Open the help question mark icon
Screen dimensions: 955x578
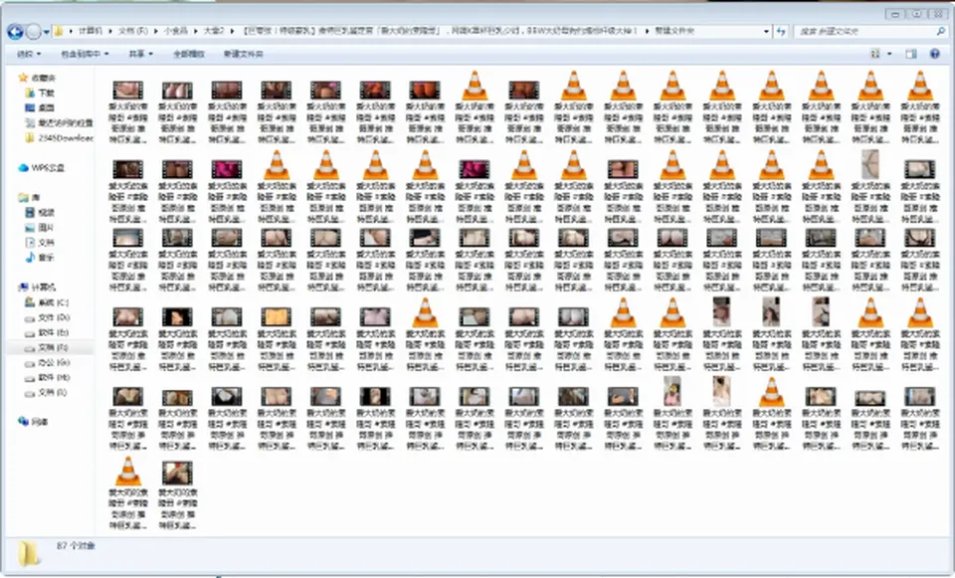[935, 54]
